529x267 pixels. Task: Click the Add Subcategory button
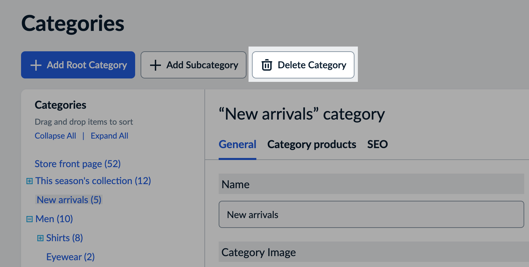point(193,65)
